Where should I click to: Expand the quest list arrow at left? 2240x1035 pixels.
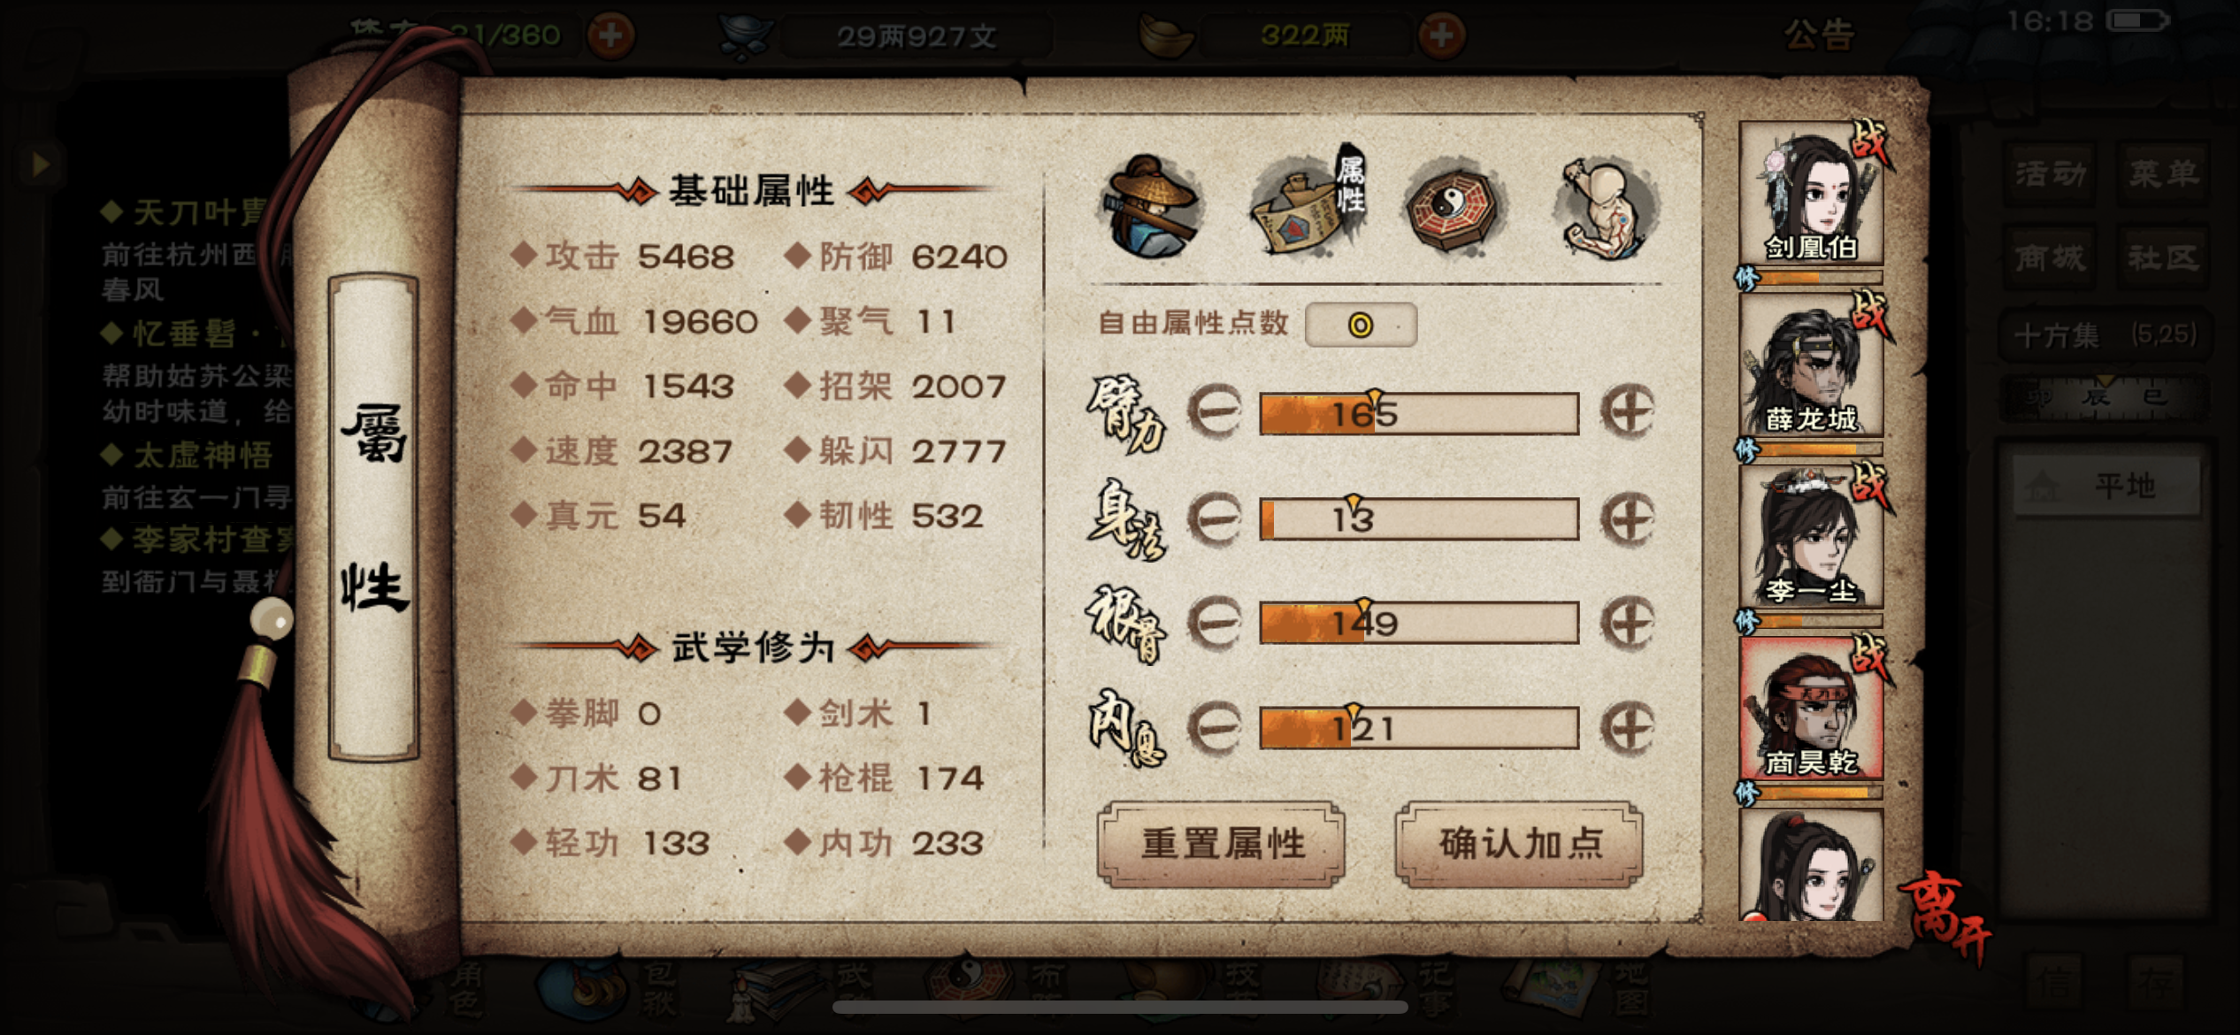click(40, 164)
